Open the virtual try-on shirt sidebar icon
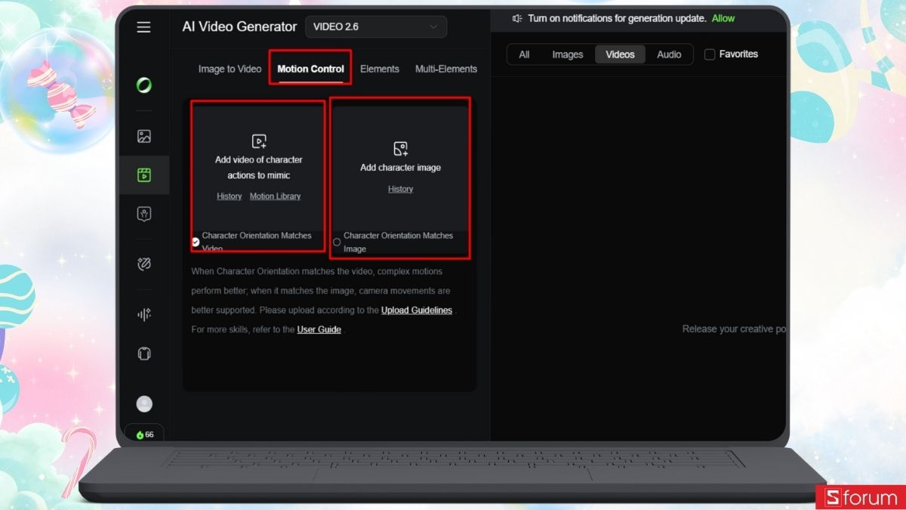The width and height of the screenshot is (906, 510). [144, 353]
